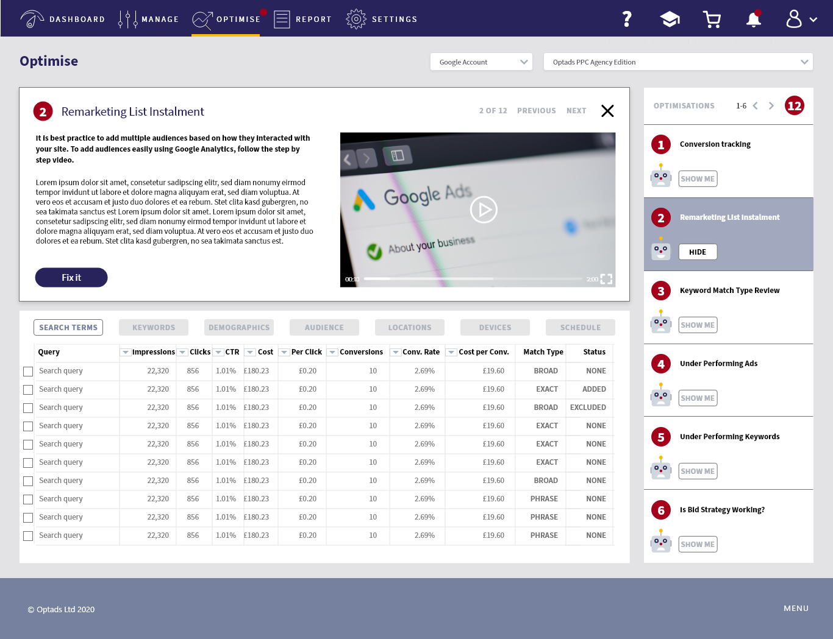
Task: Click the Report document icon
Action: 282,19
